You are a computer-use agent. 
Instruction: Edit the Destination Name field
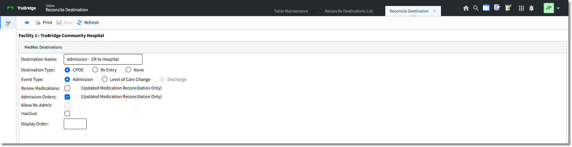[103, 59]
